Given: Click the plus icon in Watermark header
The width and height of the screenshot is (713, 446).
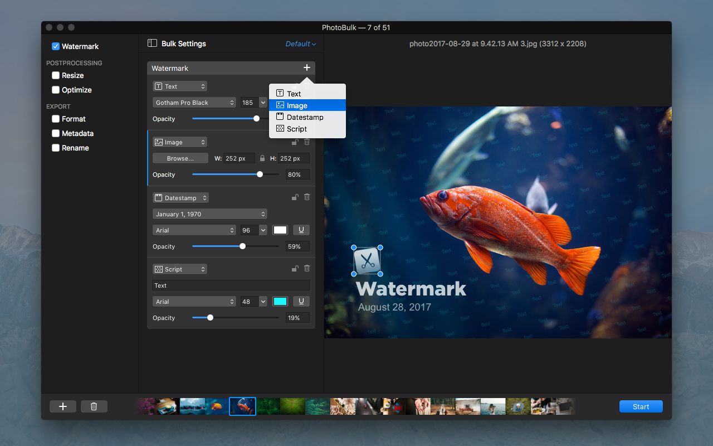Looking at the screenshot, I should (x=306, y=67).
